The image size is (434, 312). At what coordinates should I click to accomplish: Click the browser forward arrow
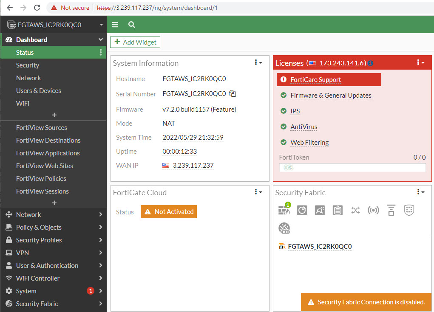(23, 8)
